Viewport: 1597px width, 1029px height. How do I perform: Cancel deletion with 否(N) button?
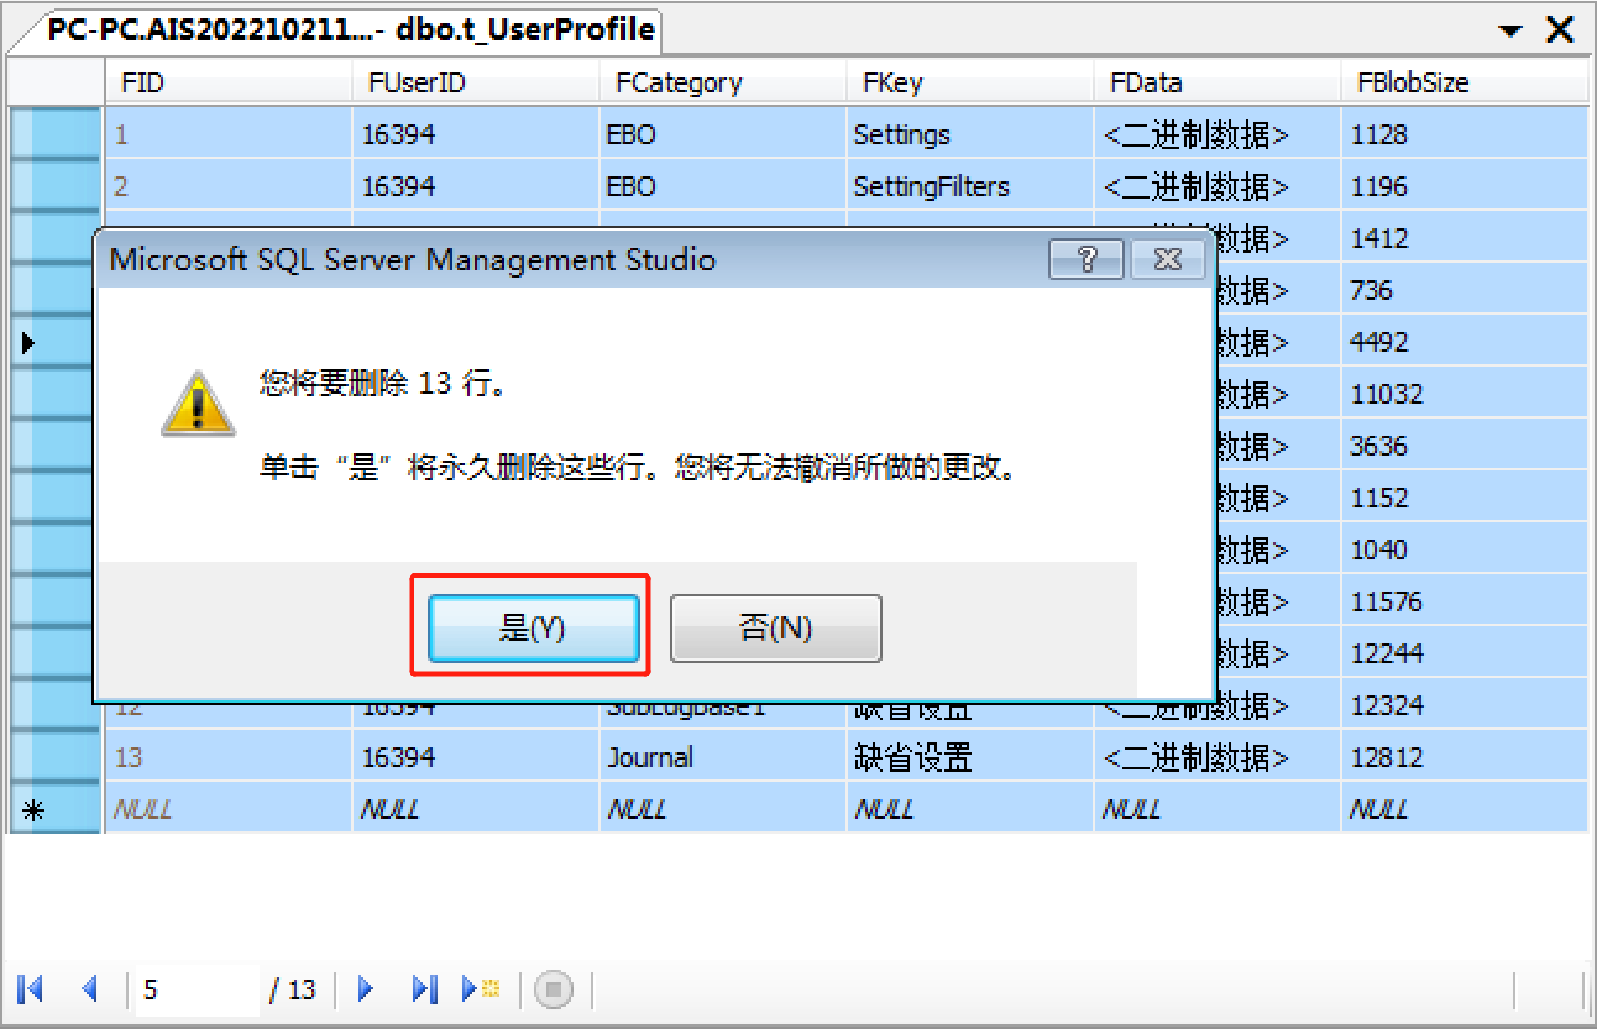(775, 629)
